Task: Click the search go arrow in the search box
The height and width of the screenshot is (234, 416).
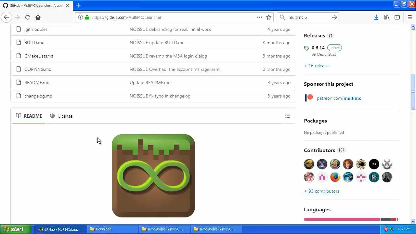Action: [x=334, y=17]
